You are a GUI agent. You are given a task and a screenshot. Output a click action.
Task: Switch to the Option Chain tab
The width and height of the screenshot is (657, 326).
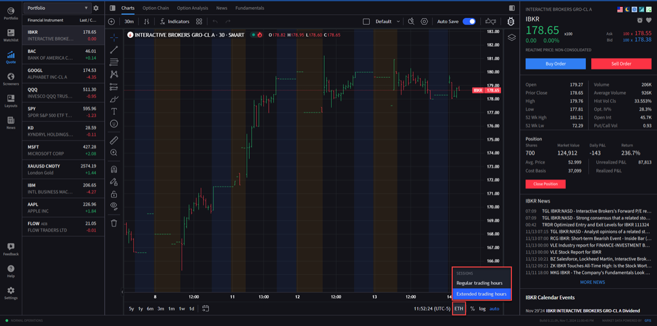tap(155, 8)
